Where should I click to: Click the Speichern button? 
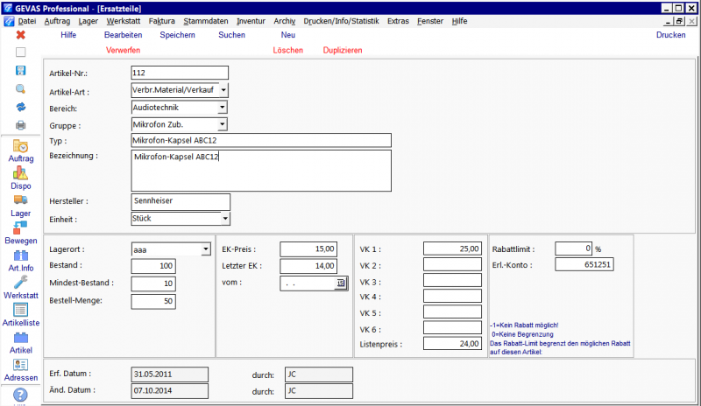point(179,35)
